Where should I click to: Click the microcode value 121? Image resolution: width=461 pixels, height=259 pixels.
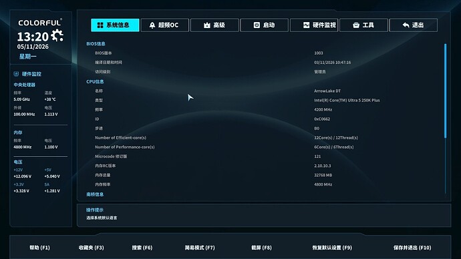317,156
